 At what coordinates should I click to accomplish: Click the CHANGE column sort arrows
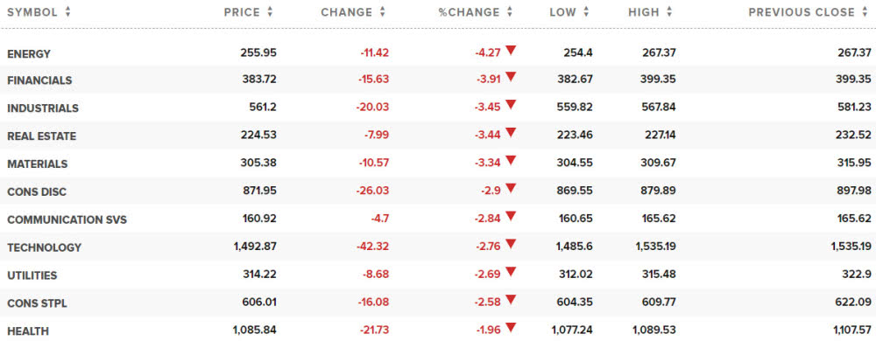point(383,11)
